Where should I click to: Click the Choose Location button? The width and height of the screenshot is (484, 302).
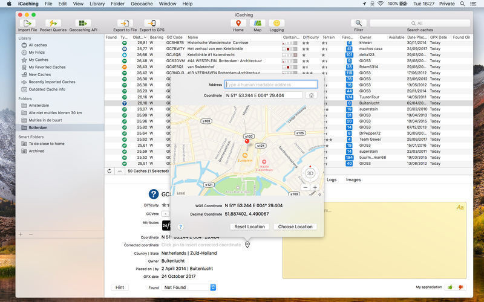pyautogui.click(x=295, y=226)
